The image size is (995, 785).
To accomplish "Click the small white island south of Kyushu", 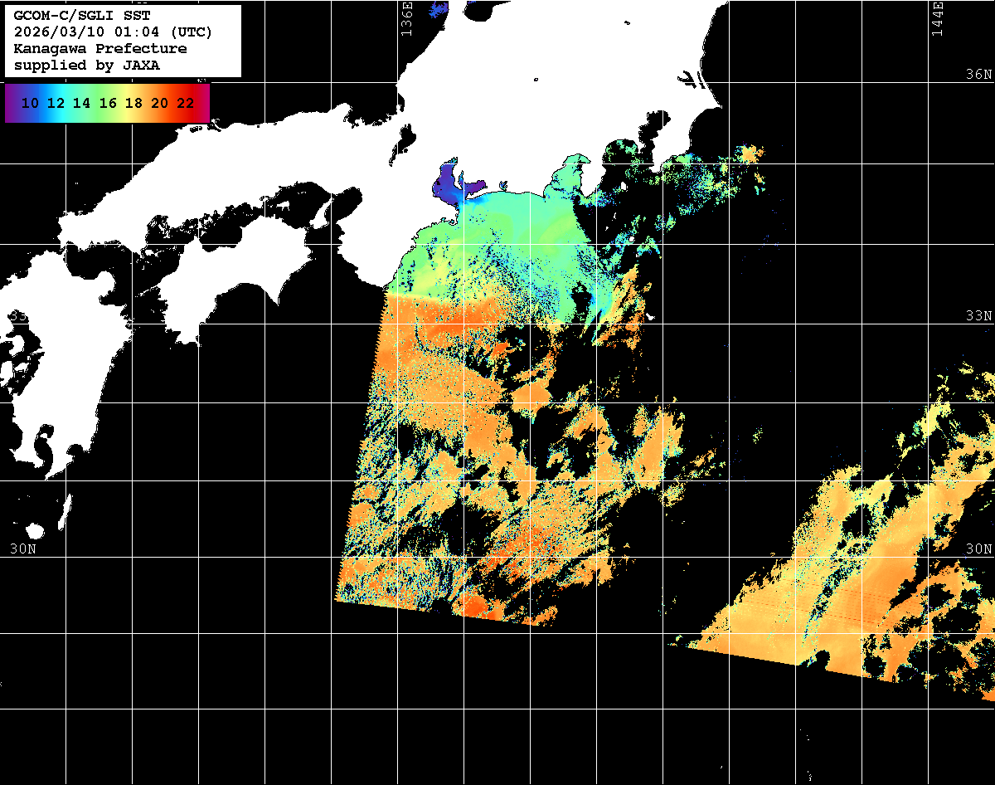I will click(34, 531).
